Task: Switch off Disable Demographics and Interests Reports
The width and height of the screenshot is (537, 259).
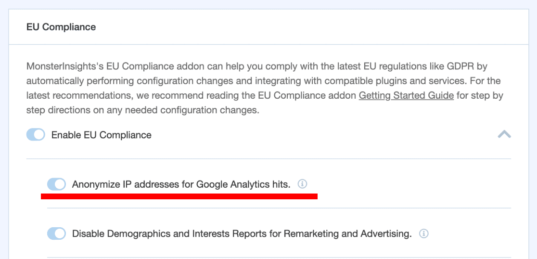Action: click(56, 234)
